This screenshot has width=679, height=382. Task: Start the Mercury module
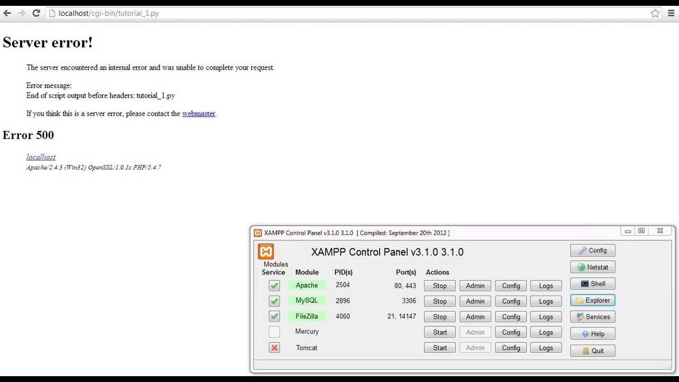pos(440,332)
